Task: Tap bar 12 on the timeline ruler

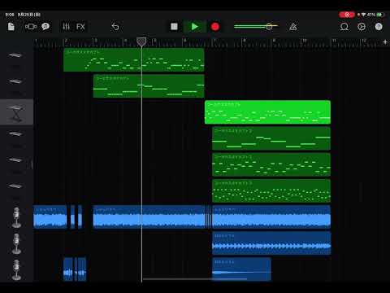Action: point(364,42)
